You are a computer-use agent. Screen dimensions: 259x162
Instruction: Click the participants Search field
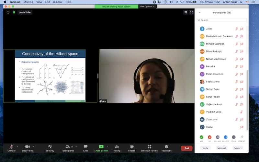click(x=221, y=20)
